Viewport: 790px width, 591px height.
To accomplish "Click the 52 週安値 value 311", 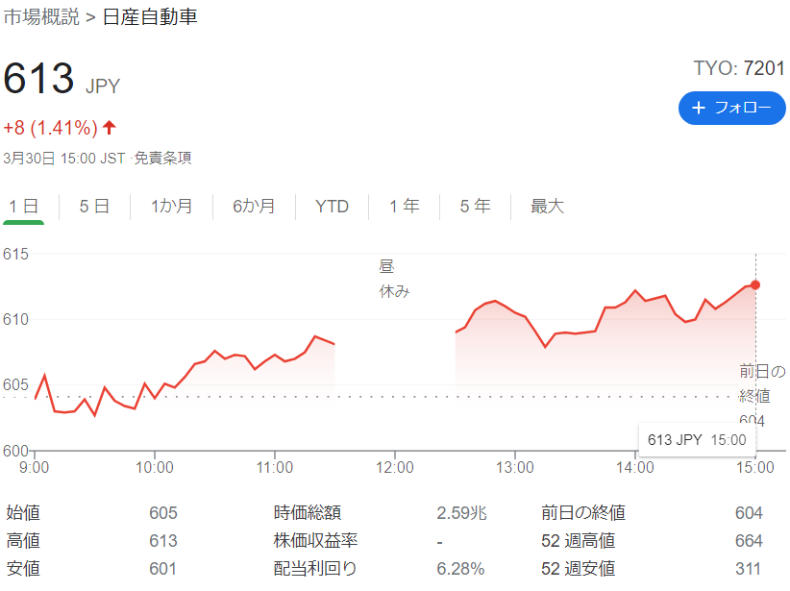I will click(748, 569).
